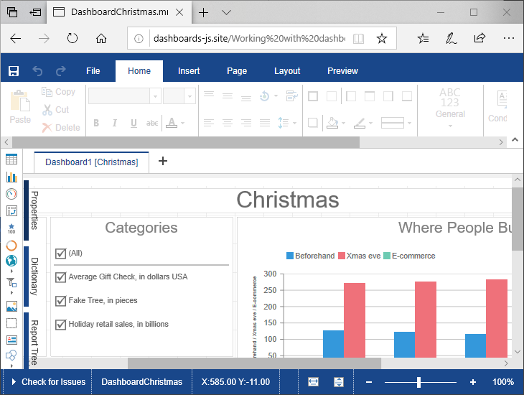Open the General text format dropdown
This screenshot has height=395, width=524.
coord(450,107)
